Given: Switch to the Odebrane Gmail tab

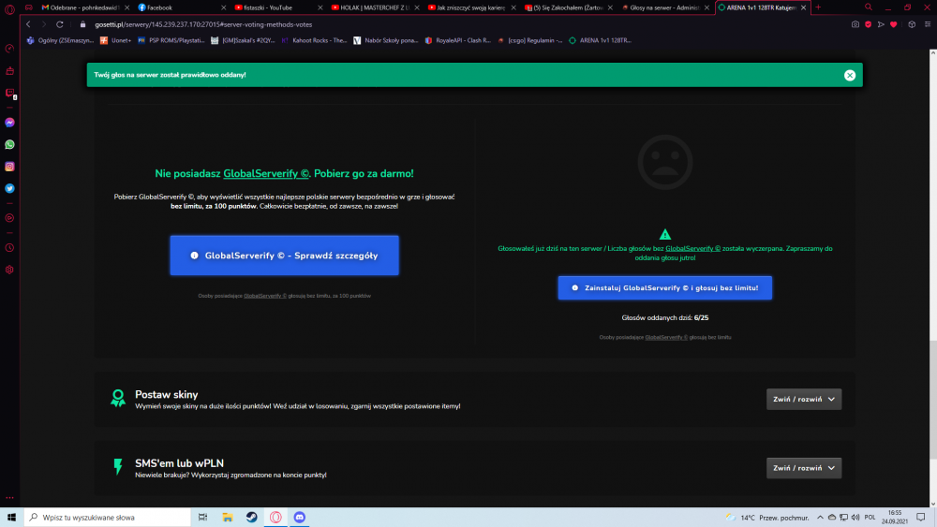Looking at the screenshot, I should [x=83, y=7].
